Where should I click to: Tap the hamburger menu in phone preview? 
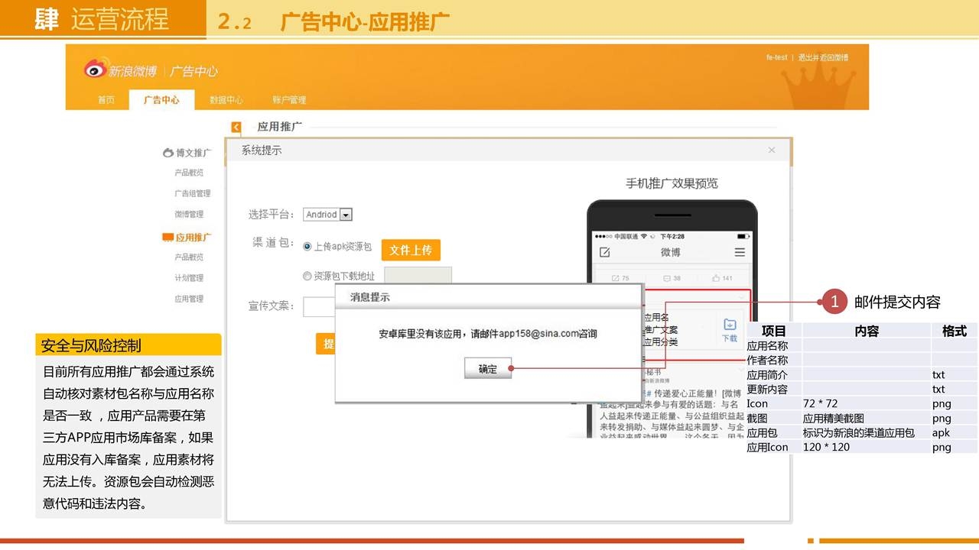point(740,252)
